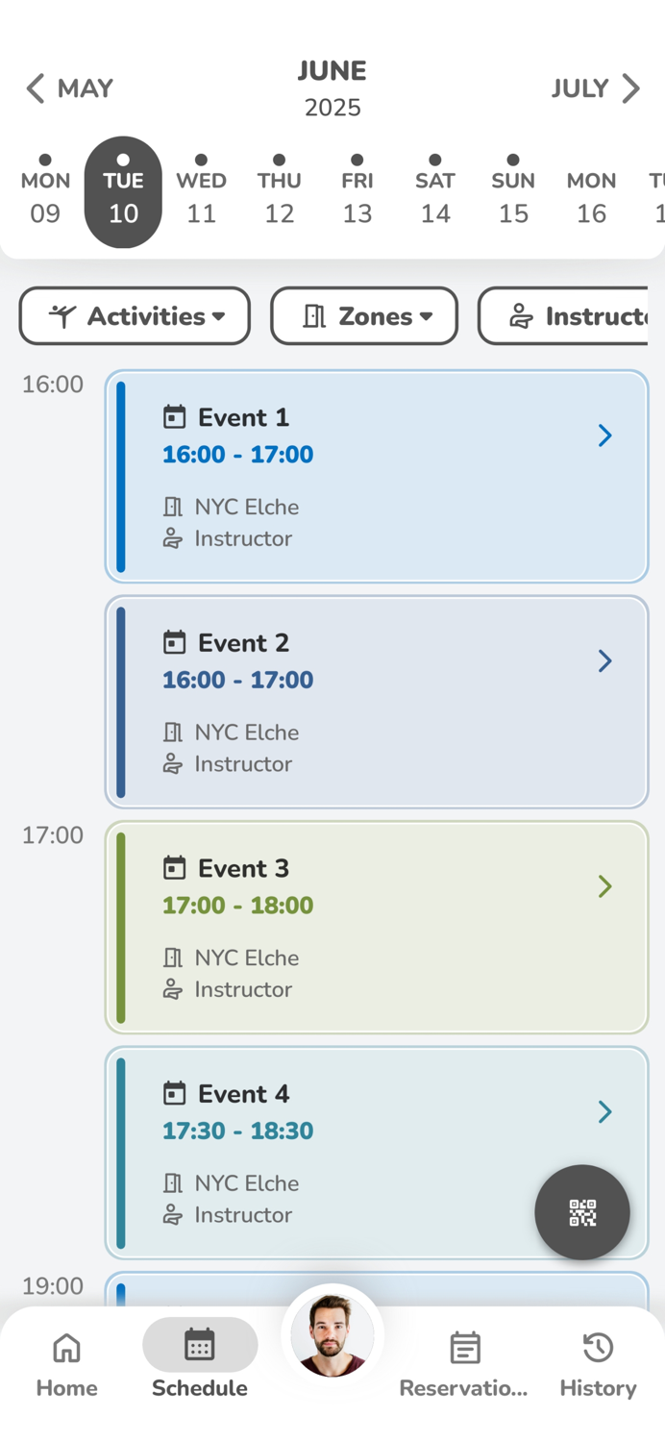
Task: Open the user profile photo
Action: tap(332, 1335)
